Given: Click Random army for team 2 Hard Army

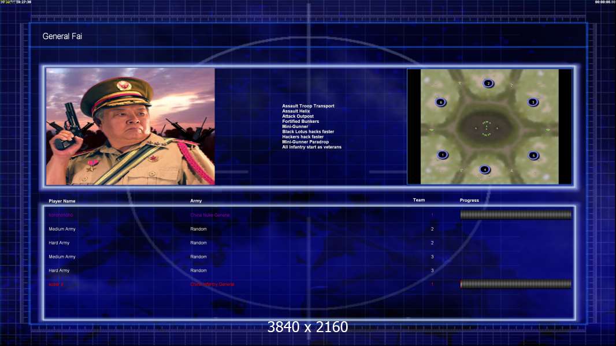Looking at the screenshot, I should click(x=198, y=243).
